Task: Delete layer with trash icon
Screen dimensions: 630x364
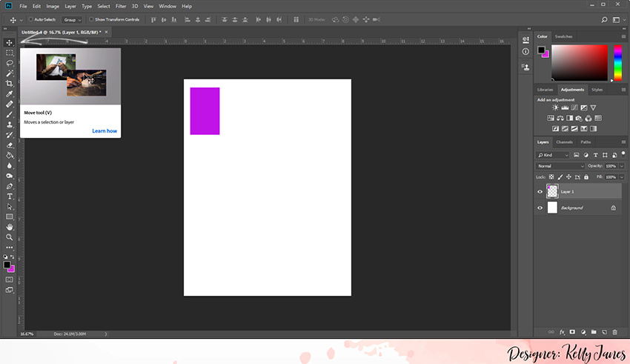Action: [x=614, y=332]
